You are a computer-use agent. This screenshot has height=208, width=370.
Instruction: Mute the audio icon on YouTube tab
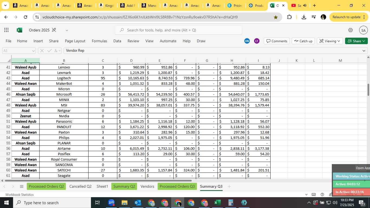[x=305, y=5]
